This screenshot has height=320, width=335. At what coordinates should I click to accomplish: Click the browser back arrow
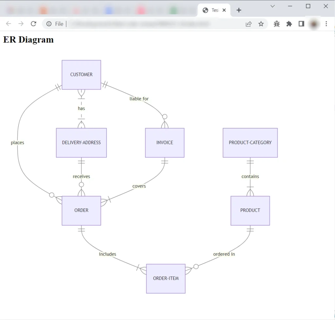pos(9,24)
